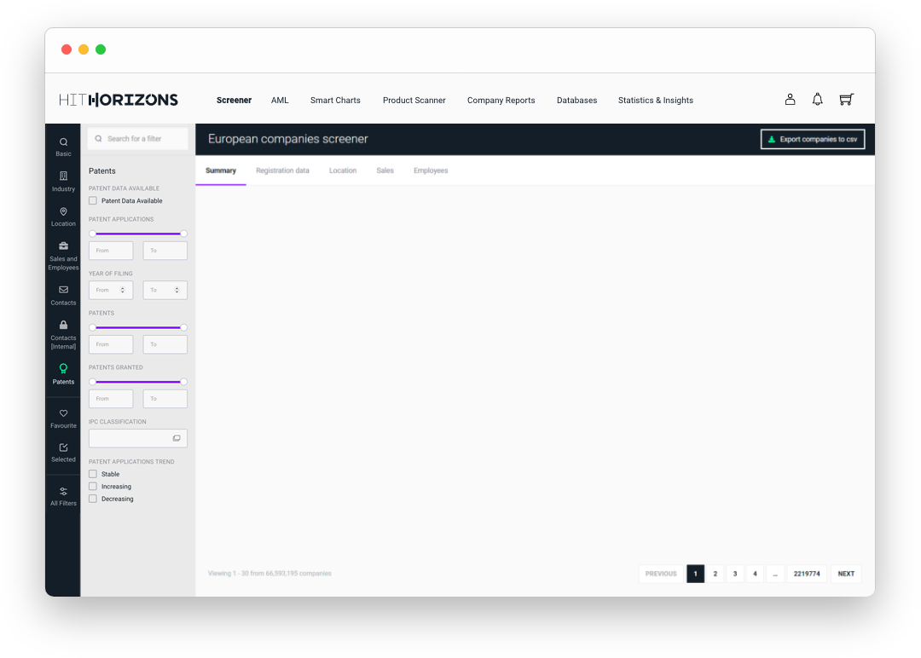The image size is (921, 658).
Task: Switch to the Employees tab
Action: coord(431,170)
